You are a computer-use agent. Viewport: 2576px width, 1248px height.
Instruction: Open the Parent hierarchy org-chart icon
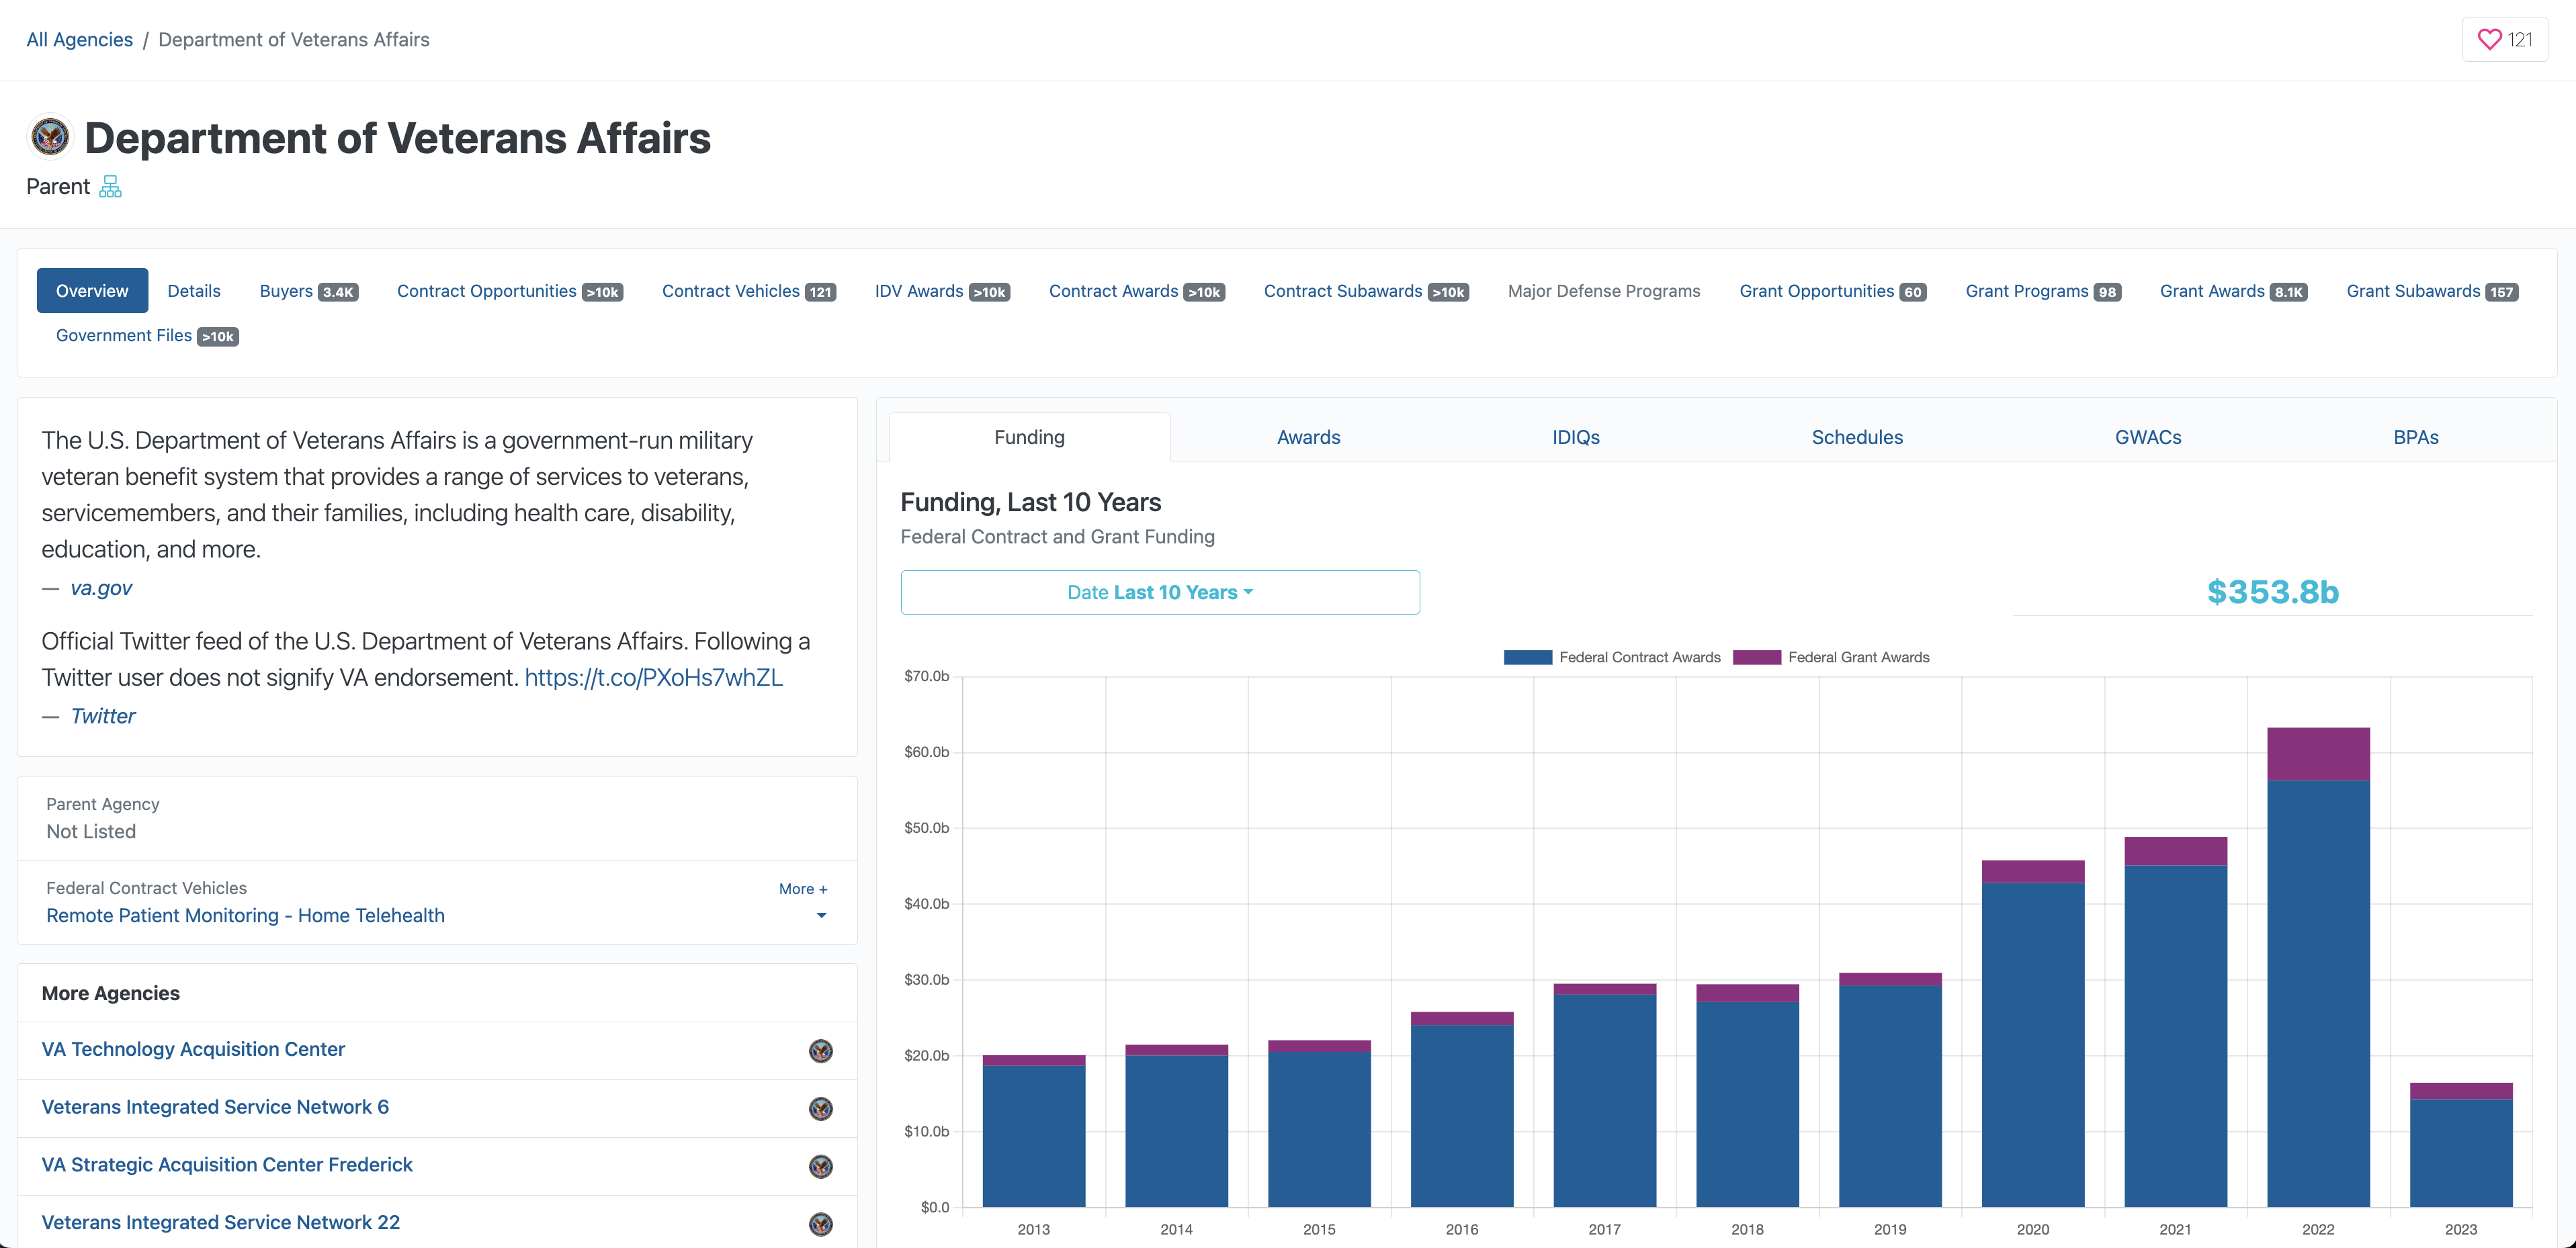[x=110, y=187]
